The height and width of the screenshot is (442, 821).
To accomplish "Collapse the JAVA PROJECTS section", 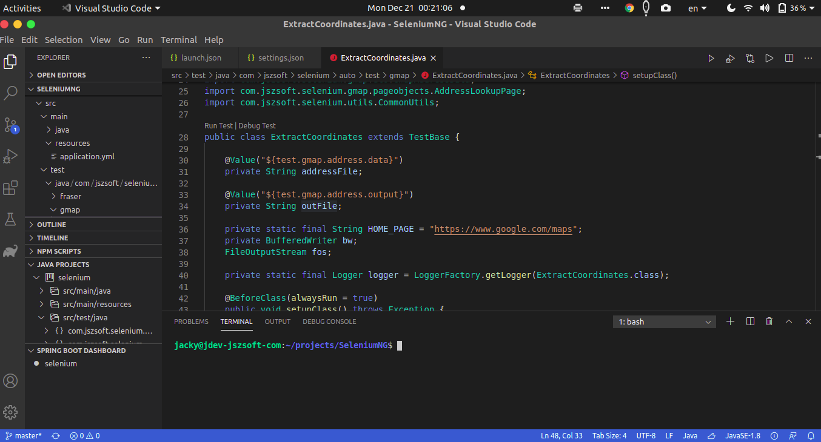I will [x=93, y=265].
